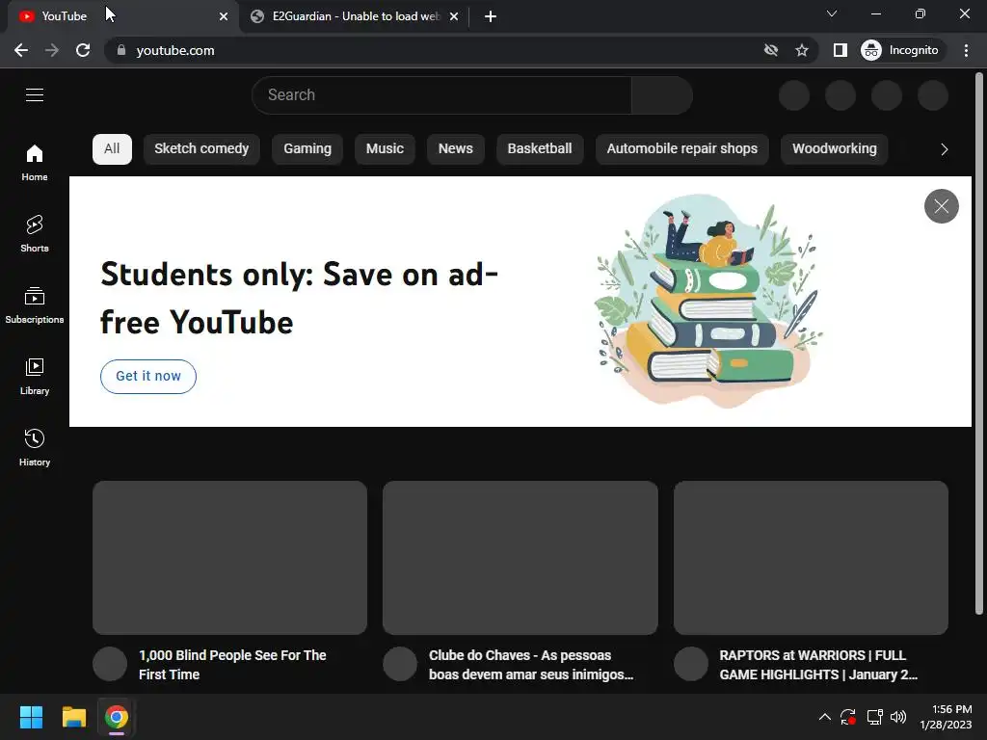Select the Sketch comedy chip
This screenshot has height=740, width=987.
click(201, 149)
